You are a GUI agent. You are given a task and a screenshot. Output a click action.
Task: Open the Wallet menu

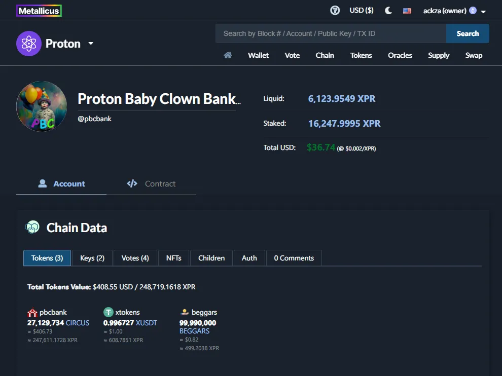258,55
